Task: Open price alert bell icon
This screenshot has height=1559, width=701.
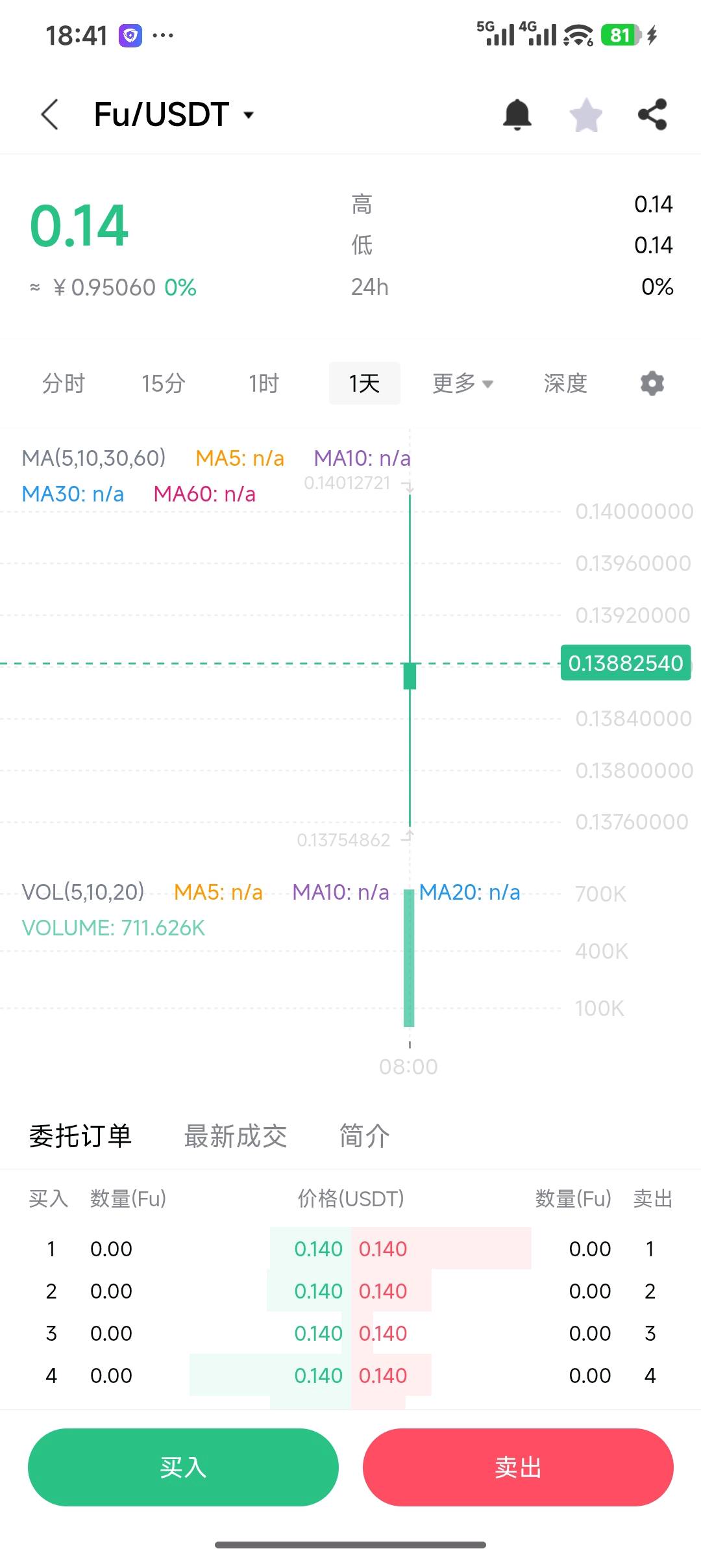Action: coord(517,115)
